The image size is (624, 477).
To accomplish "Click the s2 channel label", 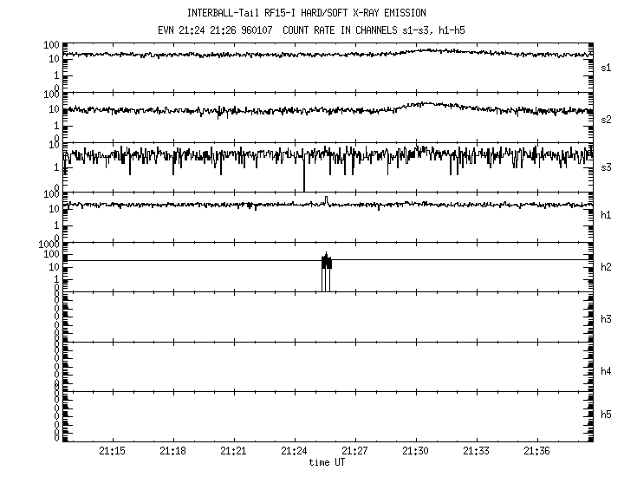I will click(608, 116).
